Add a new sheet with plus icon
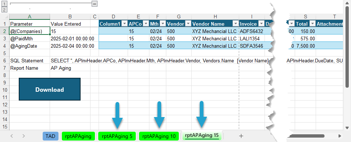Viewport: 351px width, 142px height. [x=241, y=136]
